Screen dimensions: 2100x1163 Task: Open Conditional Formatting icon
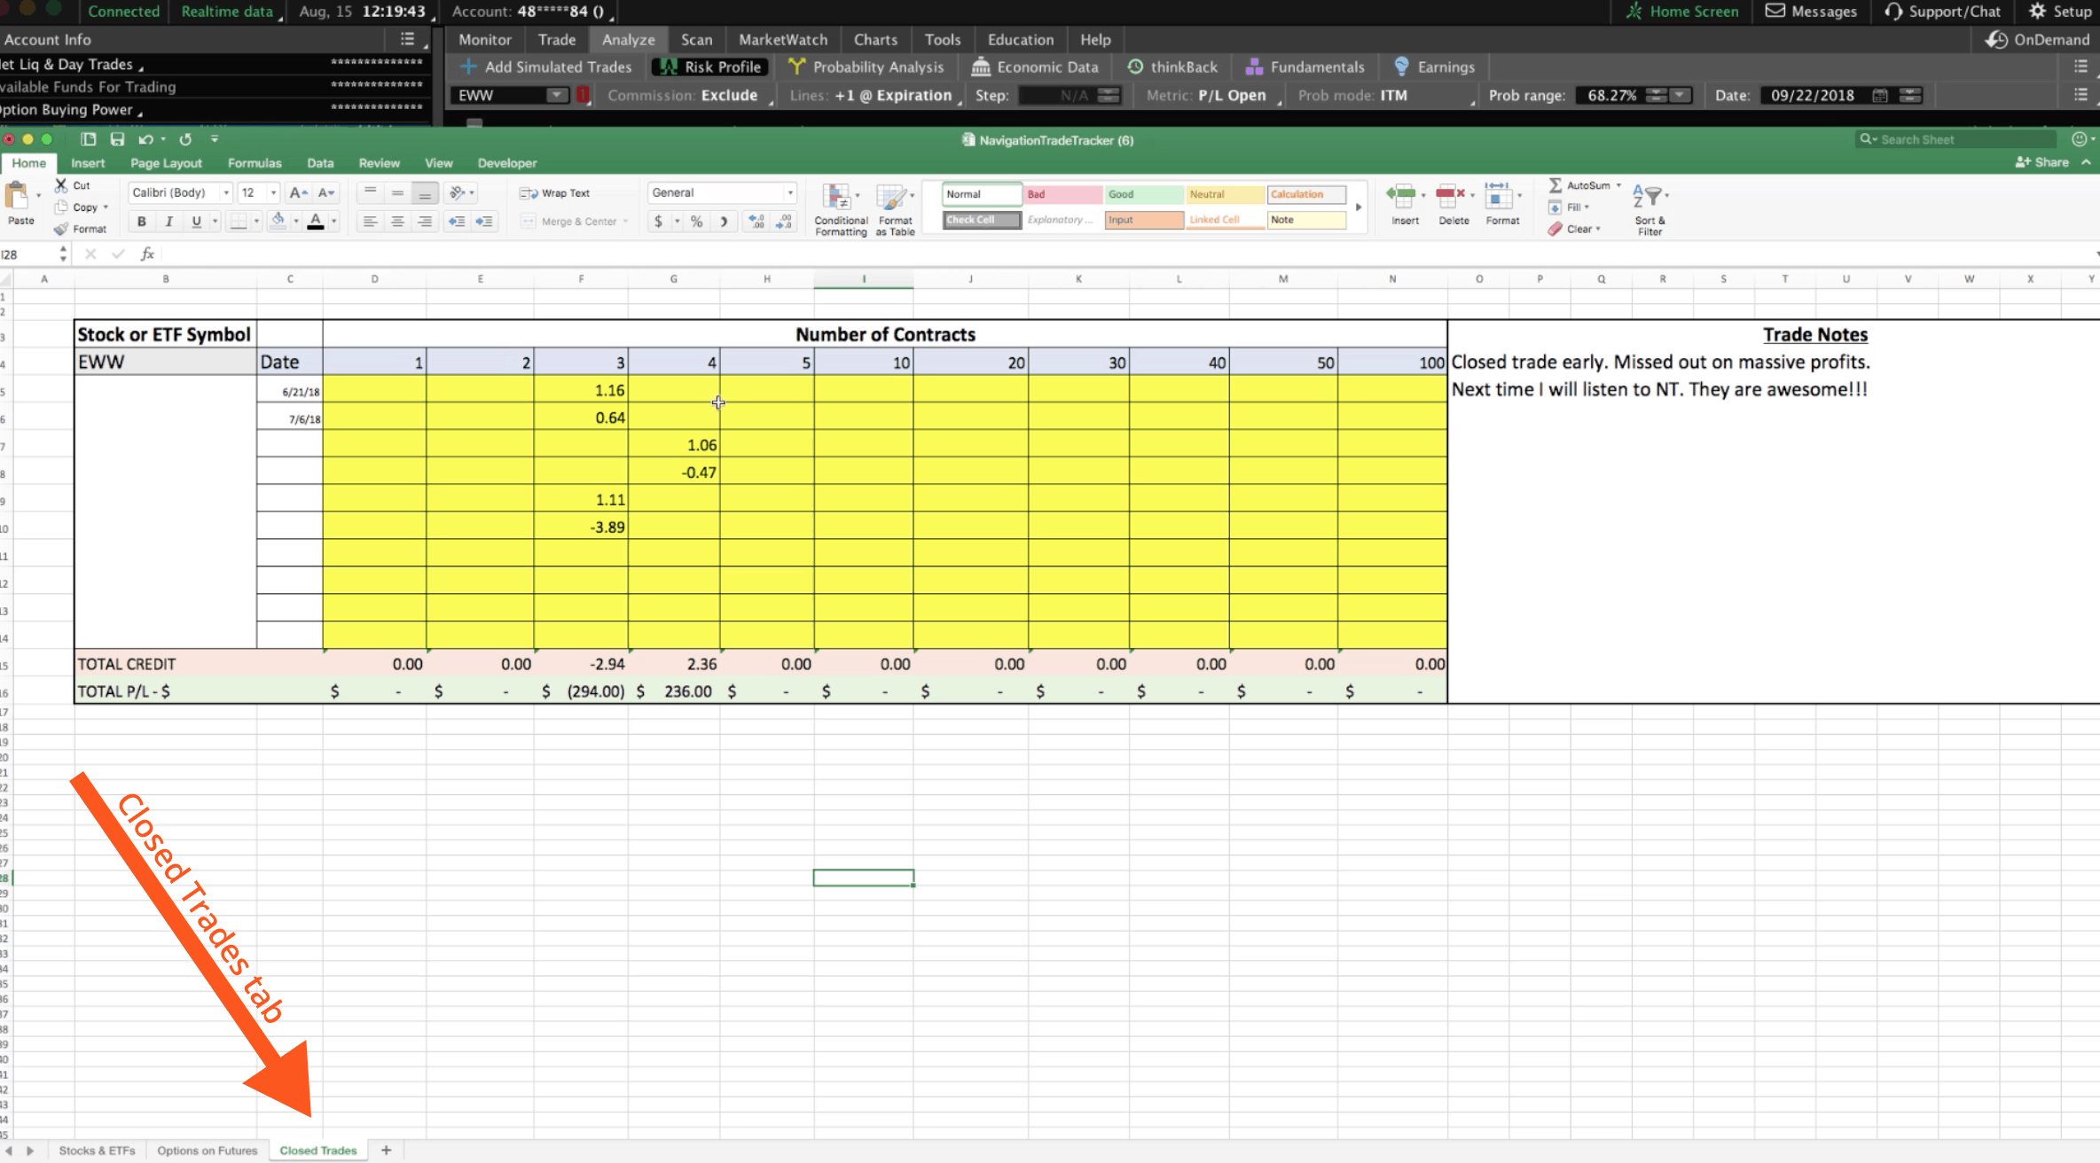click(836, 196)
